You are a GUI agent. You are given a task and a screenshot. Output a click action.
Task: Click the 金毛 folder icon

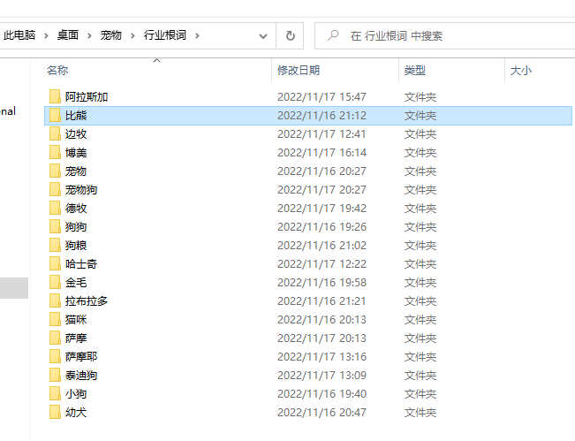point(55,283)
